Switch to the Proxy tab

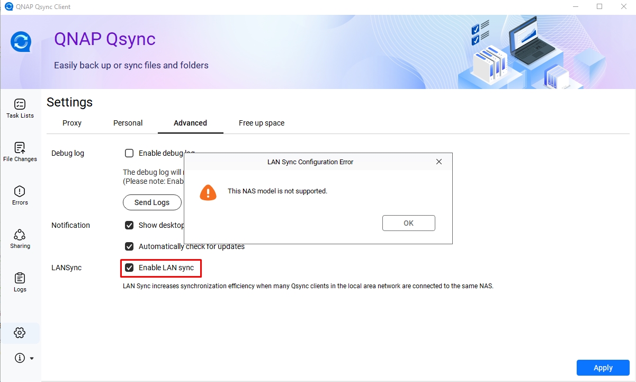[x=72, y=123]
